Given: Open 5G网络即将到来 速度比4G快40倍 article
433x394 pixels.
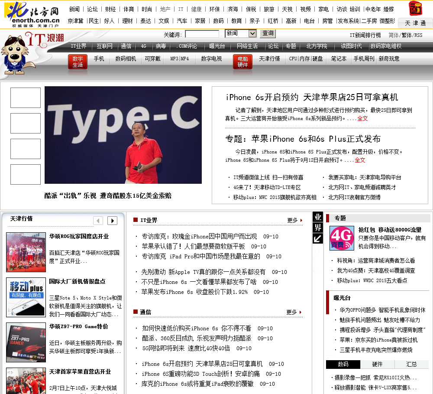Looking at the screenshot, I should click(x=186, y=348).
